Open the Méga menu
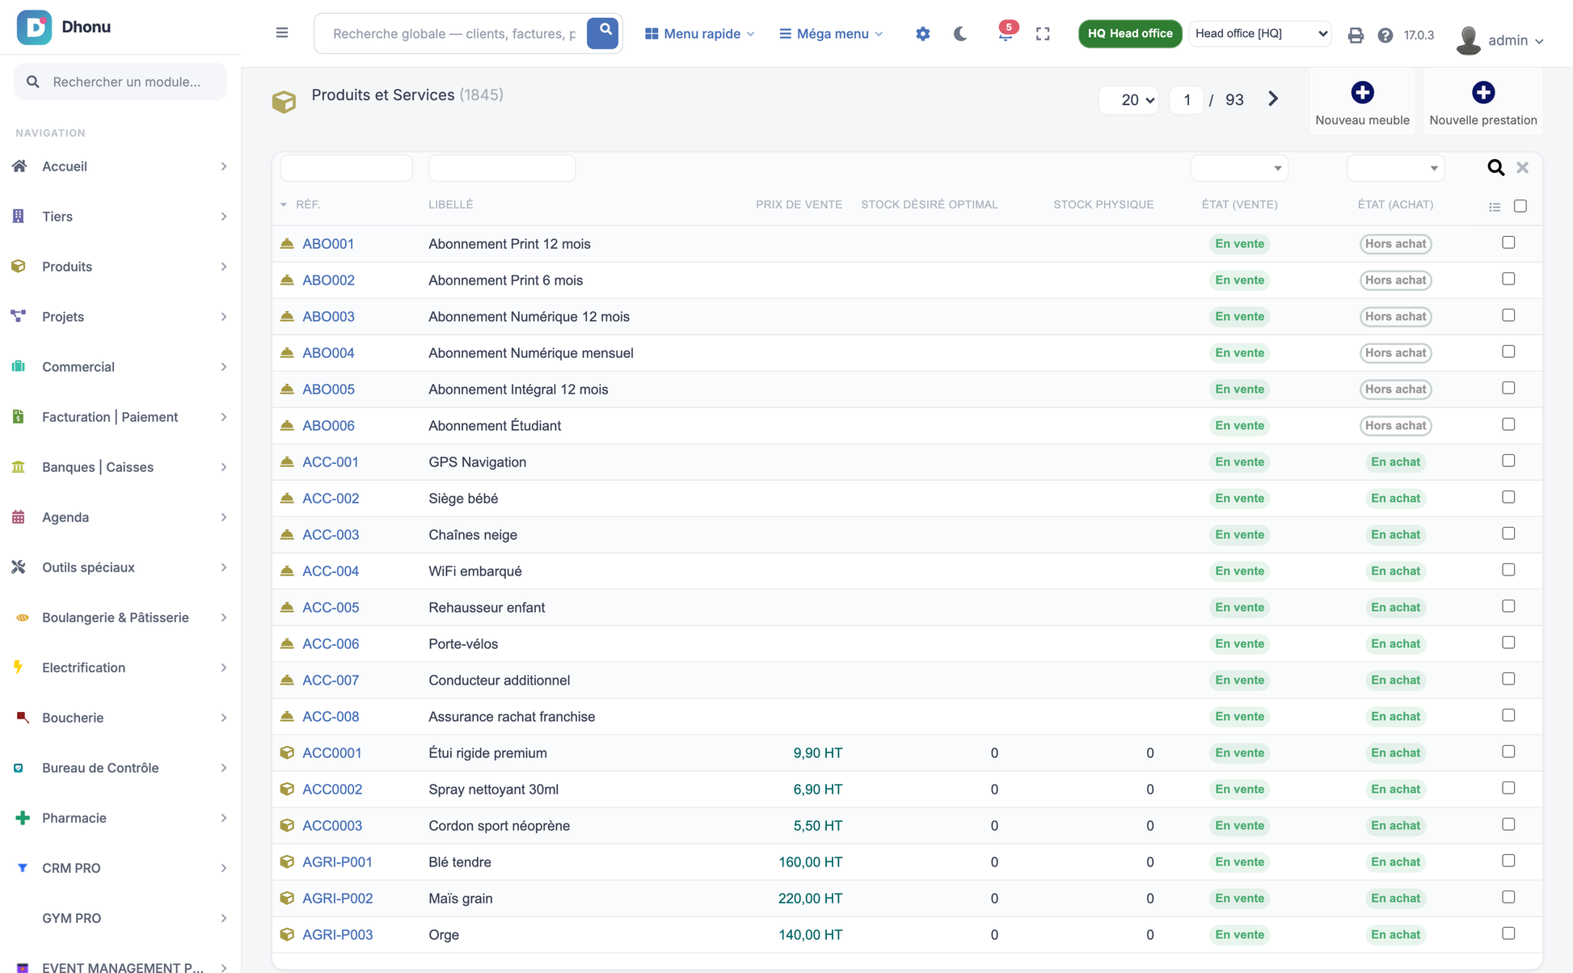This screenshot has height=973, width=1573. tap(831, 33)
